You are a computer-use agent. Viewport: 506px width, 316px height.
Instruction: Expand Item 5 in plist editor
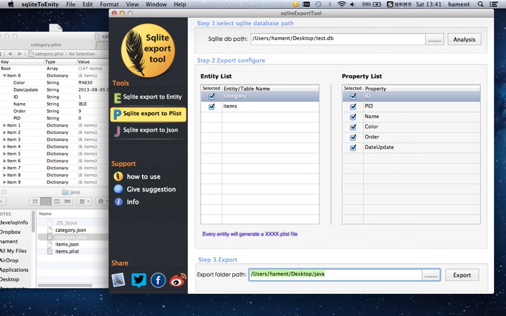pyautogui.click(x=4, y=154)
